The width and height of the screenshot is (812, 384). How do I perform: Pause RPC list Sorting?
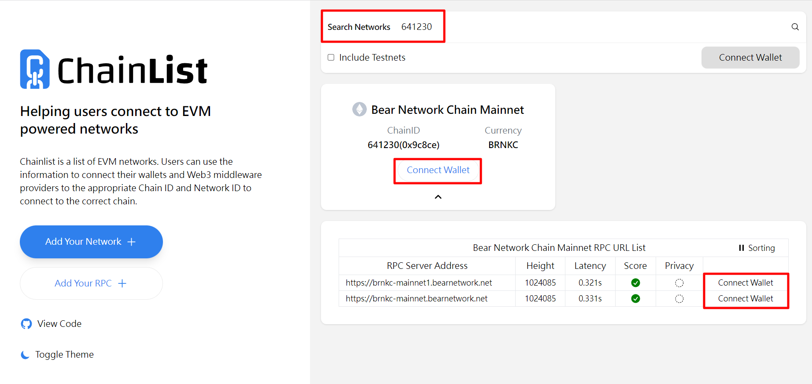[757, 248]
